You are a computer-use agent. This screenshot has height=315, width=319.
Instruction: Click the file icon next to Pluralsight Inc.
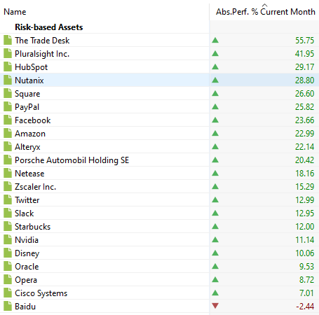point(8,53)
